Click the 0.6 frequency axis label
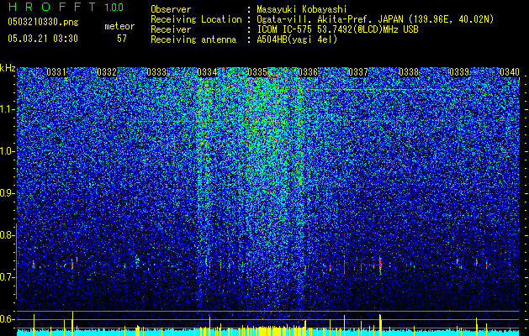 coord(8,319)
